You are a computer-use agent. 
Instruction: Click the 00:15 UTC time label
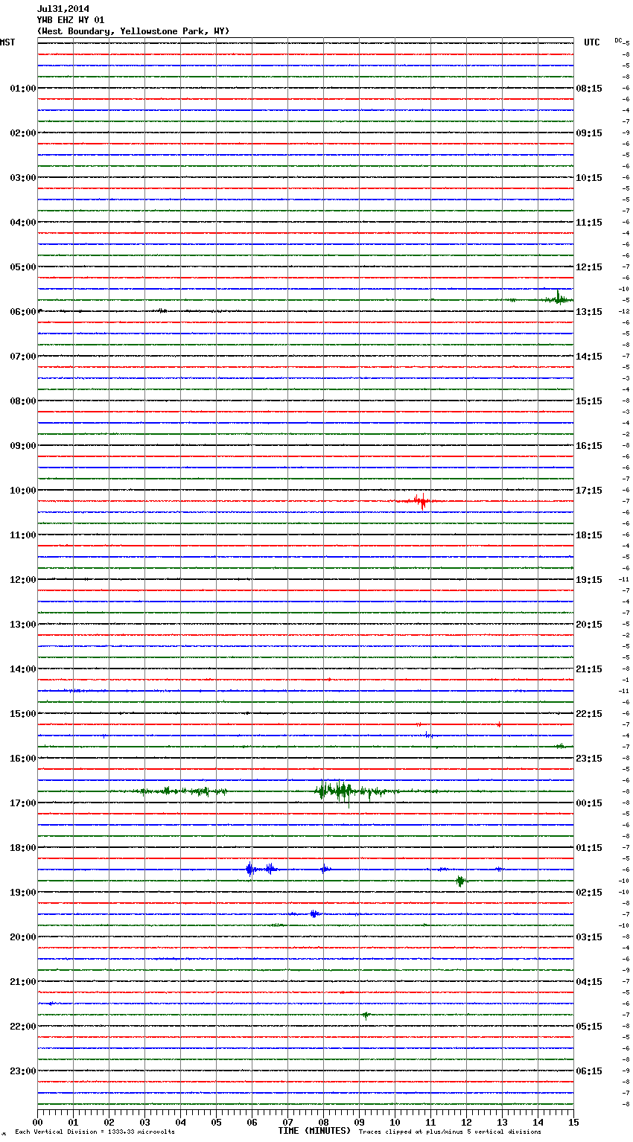coord(589,803)
